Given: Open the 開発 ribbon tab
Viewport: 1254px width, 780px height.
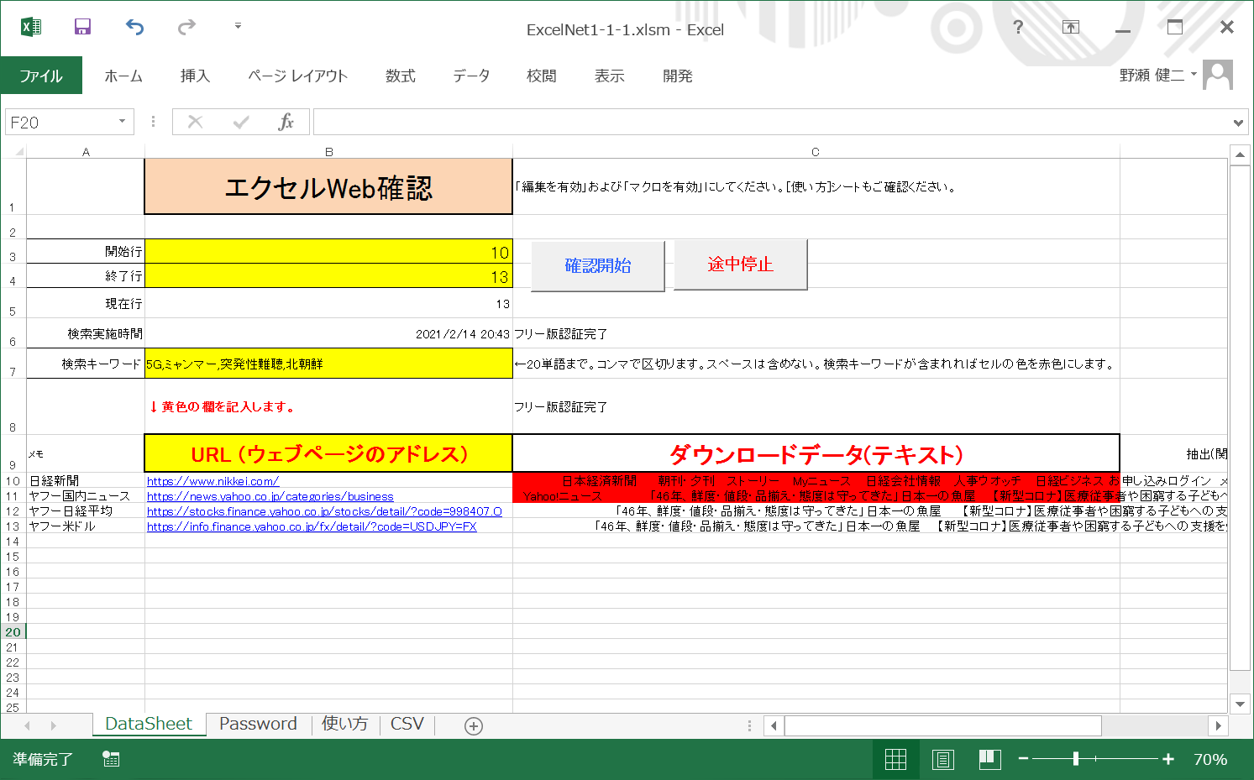Looking at the screenshot, I should [x=678, y=76].
